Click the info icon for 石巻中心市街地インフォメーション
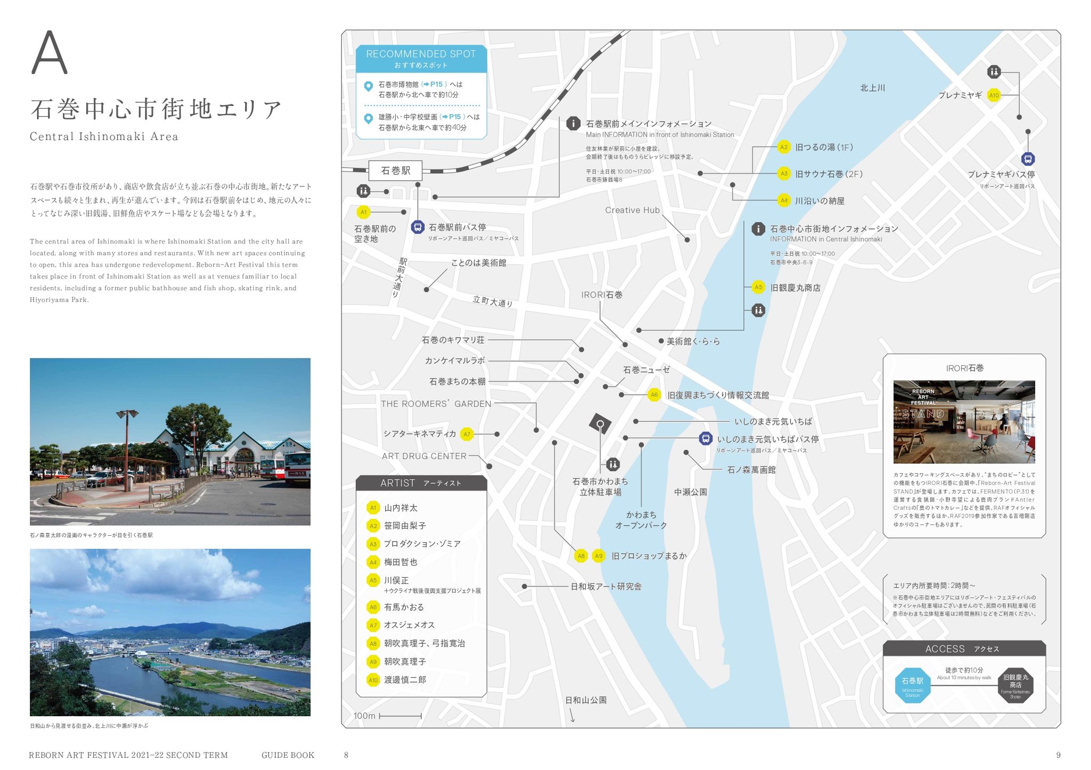Image resolution: width=1091 pixels, height=770 pixels. 758,228
